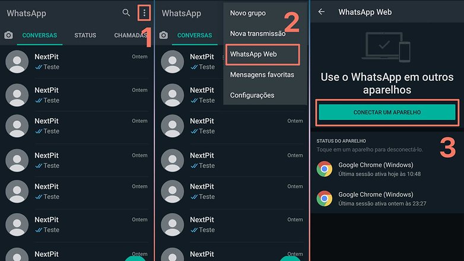The width and height of the screenshot is (464, 261).
Task: Click 'STATUS DO APARELHO' label
Action: [341, 141]
